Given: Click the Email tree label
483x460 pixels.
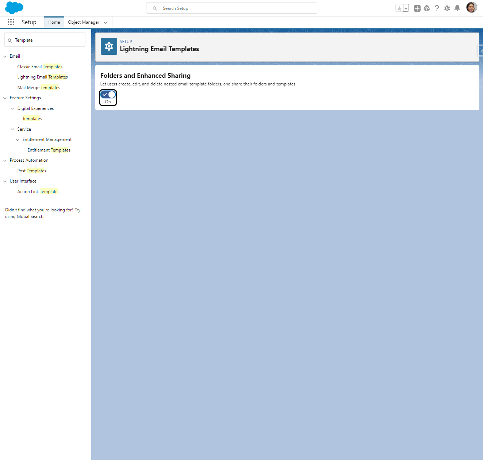Looking at the screenshot, I should tap(15, 56).
